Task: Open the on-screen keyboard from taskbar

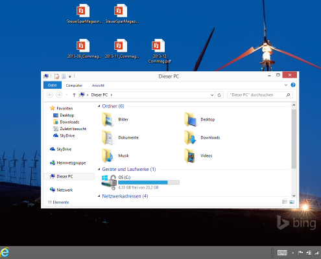Action: [282, 253]
